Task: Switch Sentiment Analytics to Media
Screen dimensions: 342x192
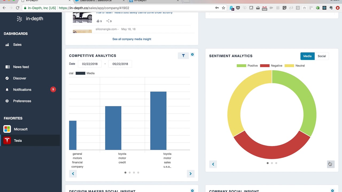Action: click(307, 56)
